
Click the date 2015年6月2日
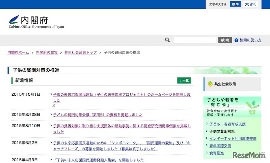(24, 143)
